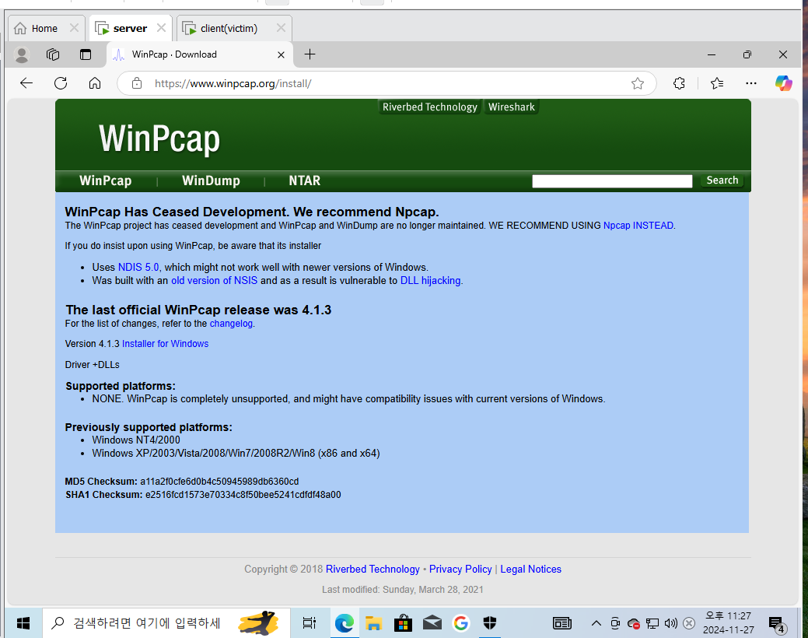Open Edge profile avatar icon
The width and height of the screenshot is (808, 638).
click(x=22, y=54)
